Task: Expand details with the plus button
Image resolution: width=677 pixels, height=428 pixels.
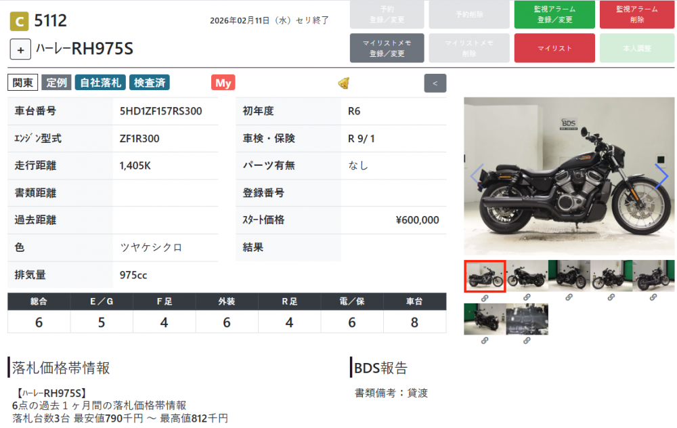Action: tap(20, 49)
